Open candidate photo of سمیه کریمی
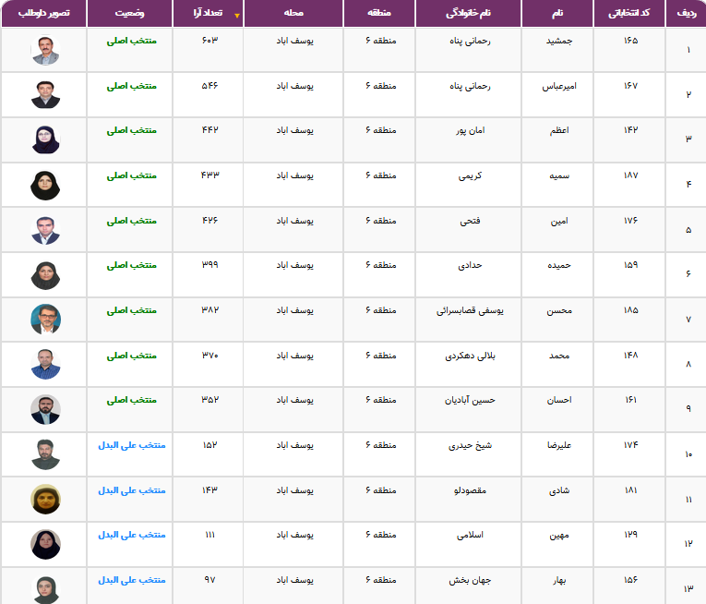The height and width of the screenshot is (604, 706). coord(45,185)
